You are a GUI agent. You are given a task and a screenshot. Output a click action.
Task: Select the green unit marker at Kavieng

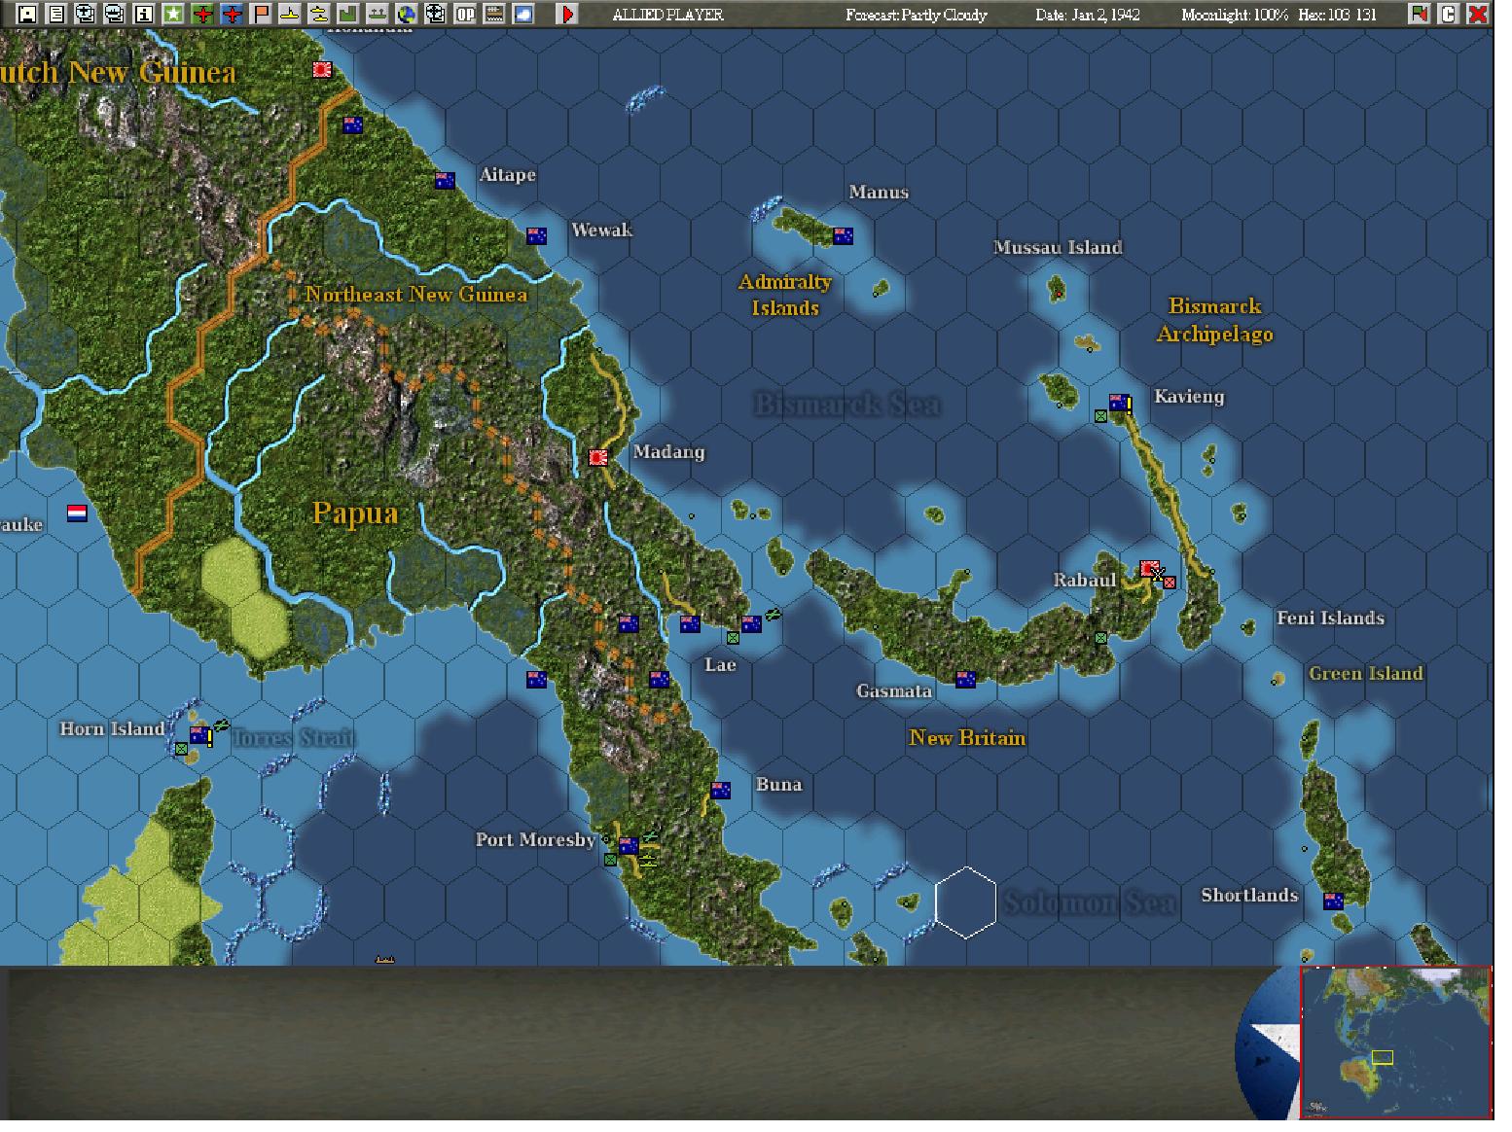click(x=1100, y=416)
